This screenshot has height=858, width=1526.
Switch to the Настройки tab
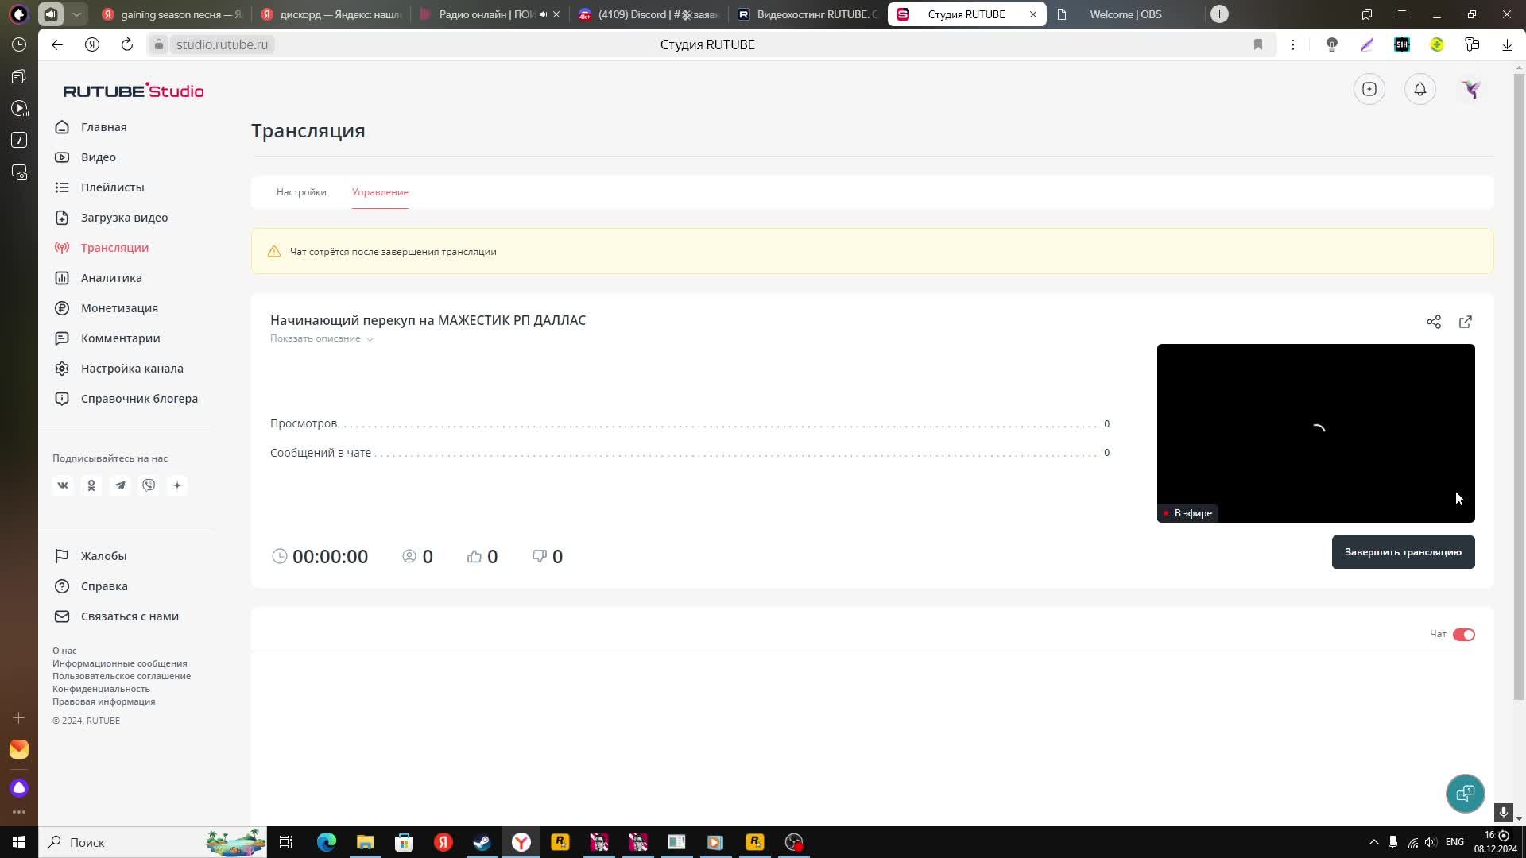coord(301,192)
